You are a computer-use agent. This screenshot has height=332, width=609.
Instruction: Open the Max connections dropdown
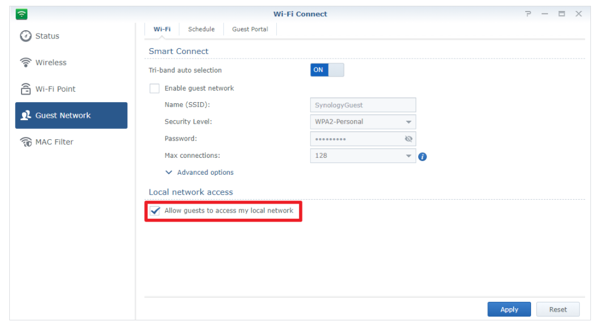tap(362, 156)
